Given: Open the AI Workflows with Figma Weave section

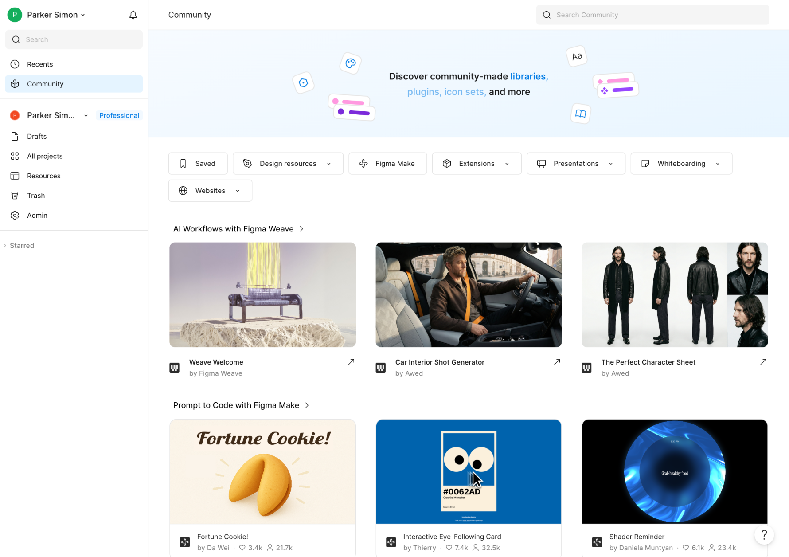Looking at the screenshot, I should (x=238, y=229).
